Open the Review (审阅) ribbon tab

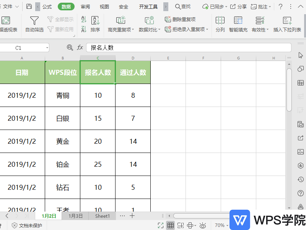tap(85, 7)
